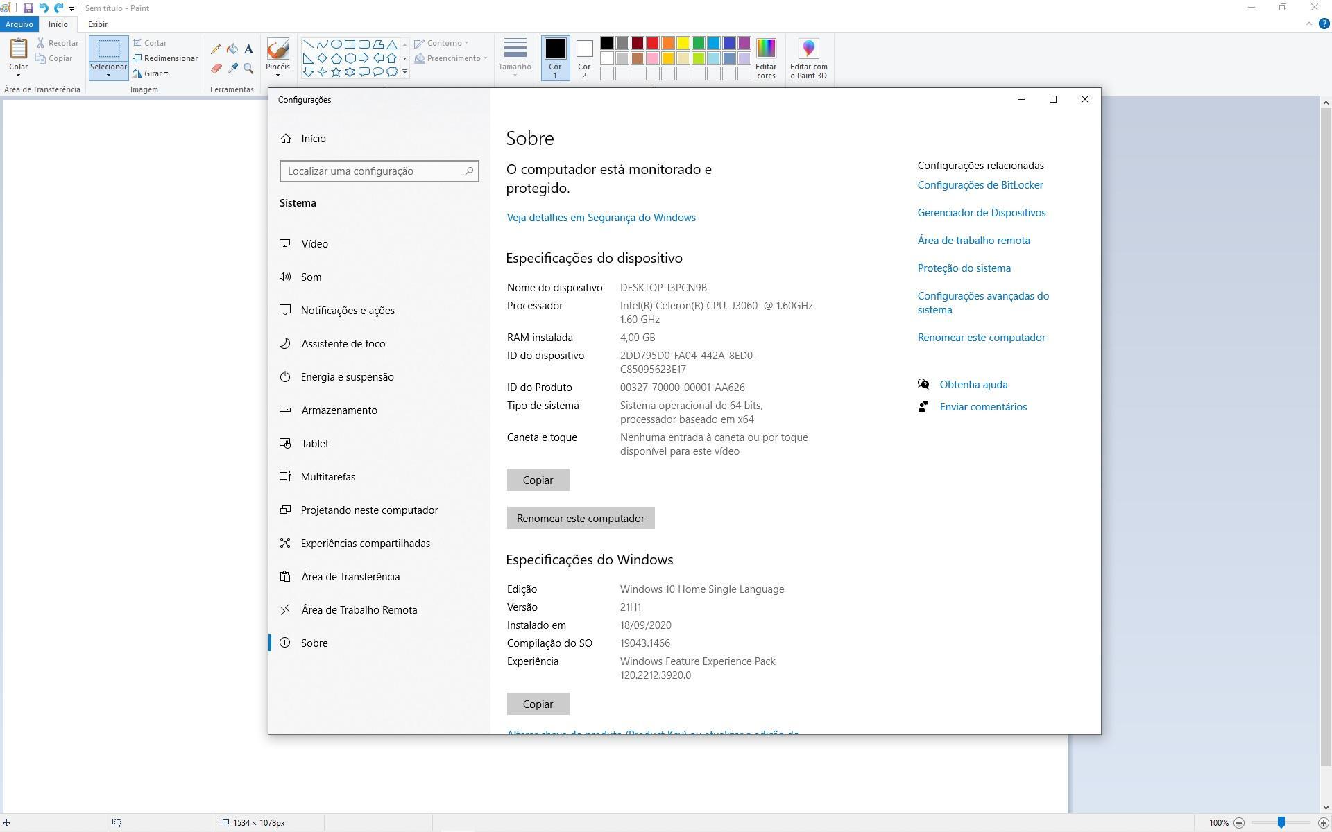Expand the shapes gallery more arrow
This screenshot has width=1332, height=832.
[x=404, y=71]
